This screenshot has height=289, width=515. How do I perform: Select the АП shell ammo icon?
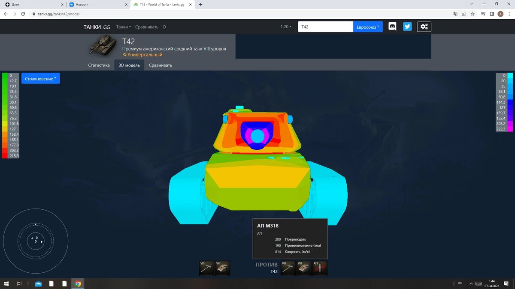tap(320, 268)
